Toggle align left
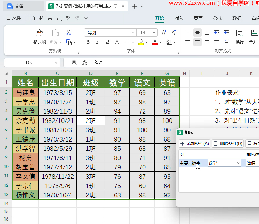 188,42
